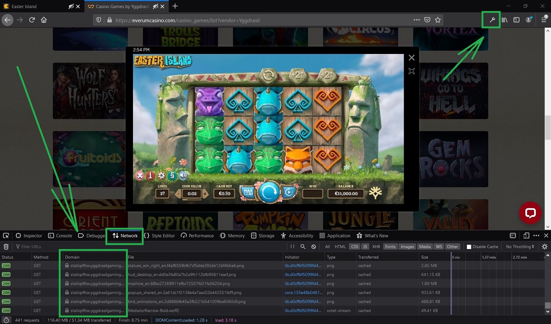Switch to the Inspector tab
Image resolution: width=551 pixels, height=324 pixels.
(x=29, y=235)
